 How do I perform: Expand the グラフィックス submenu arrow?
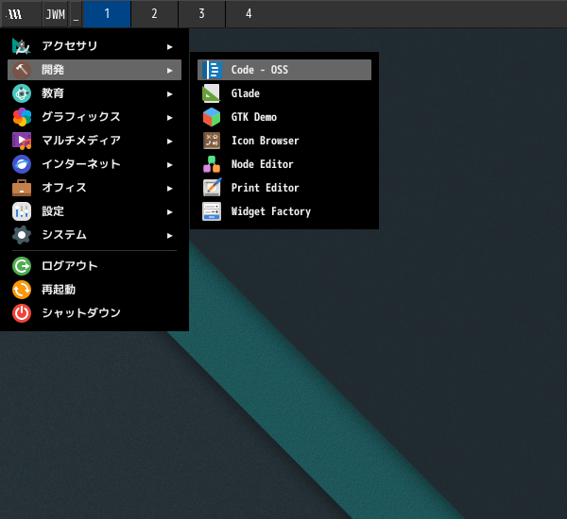170,117
